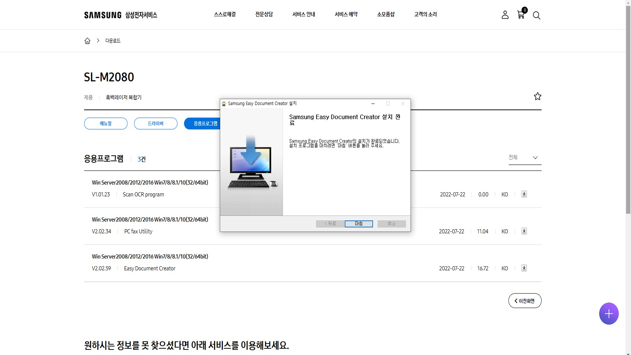Screen dimensions: 631x355
Task: Expand the 전체 filter dropdown
Action: [525, 157]
